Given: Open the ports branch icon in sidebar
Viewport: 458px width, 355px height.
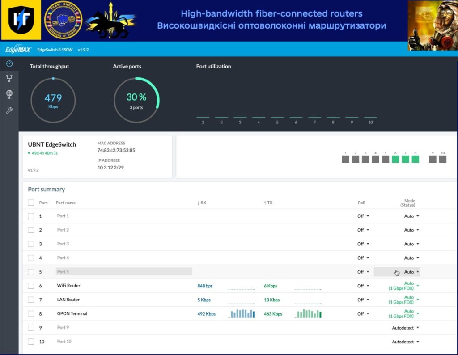Looking at the screenshot, I should coord(9,79).
